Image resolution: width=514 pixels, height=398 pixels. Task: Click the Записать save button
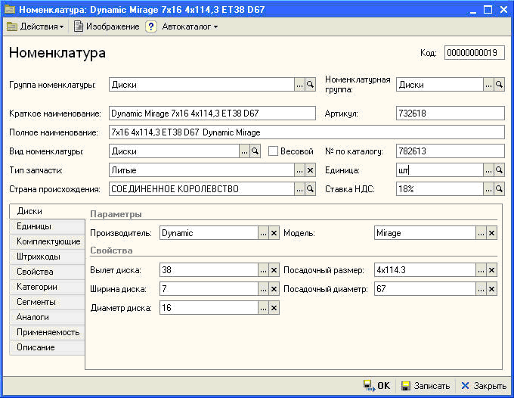pos(426,386)
